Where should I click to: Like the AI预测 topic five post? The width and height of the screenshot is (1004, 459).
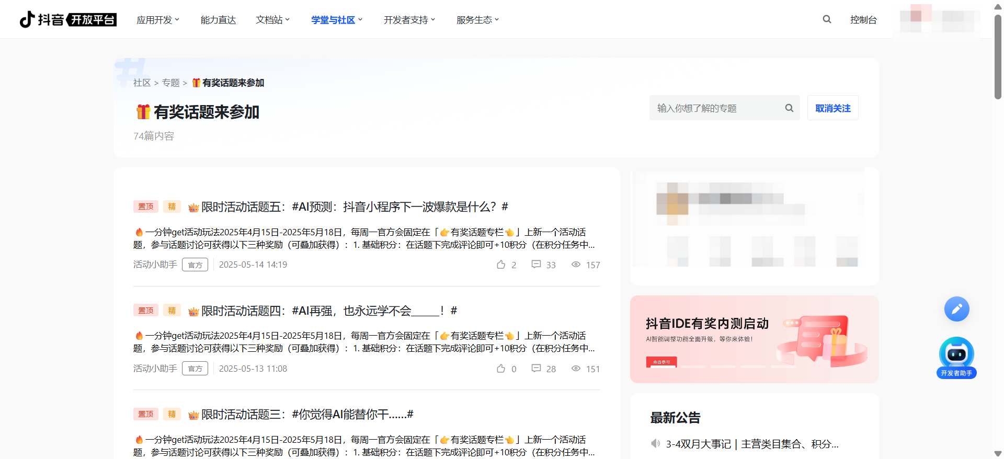501,265
